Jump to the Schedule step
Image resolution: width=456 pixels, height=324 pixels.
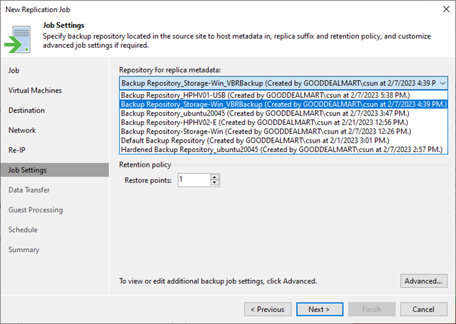pyautogui.click(x=23, y=230)
